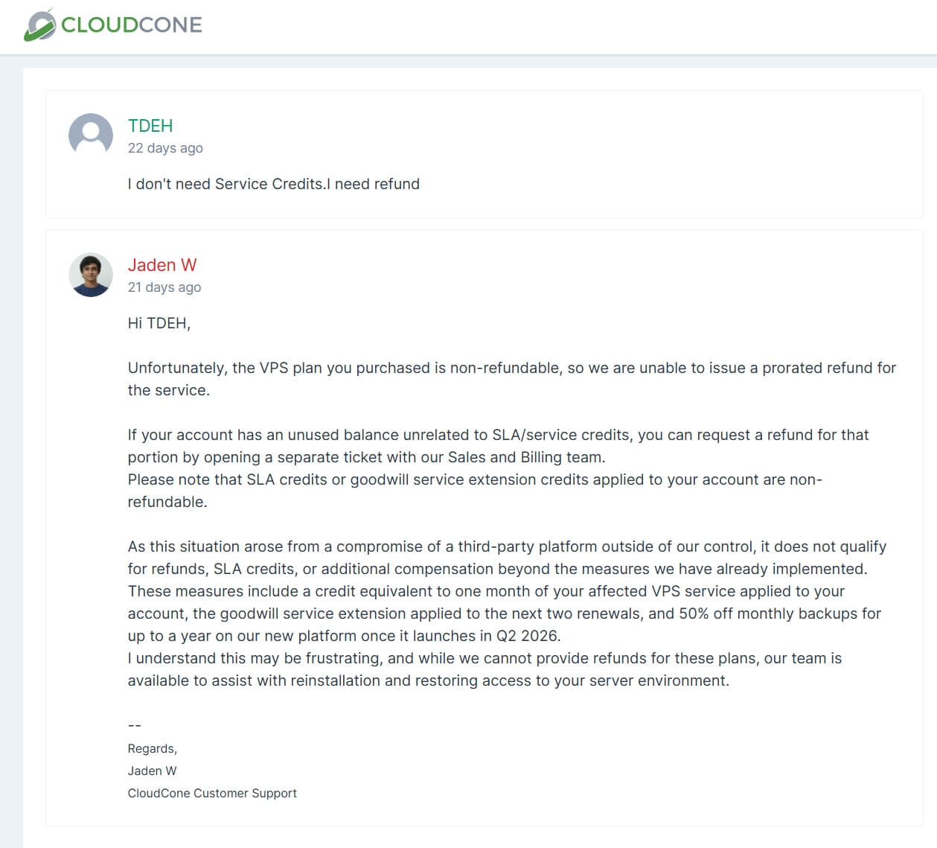Click the CloudCone swoosh logo icon

(39, 25)
